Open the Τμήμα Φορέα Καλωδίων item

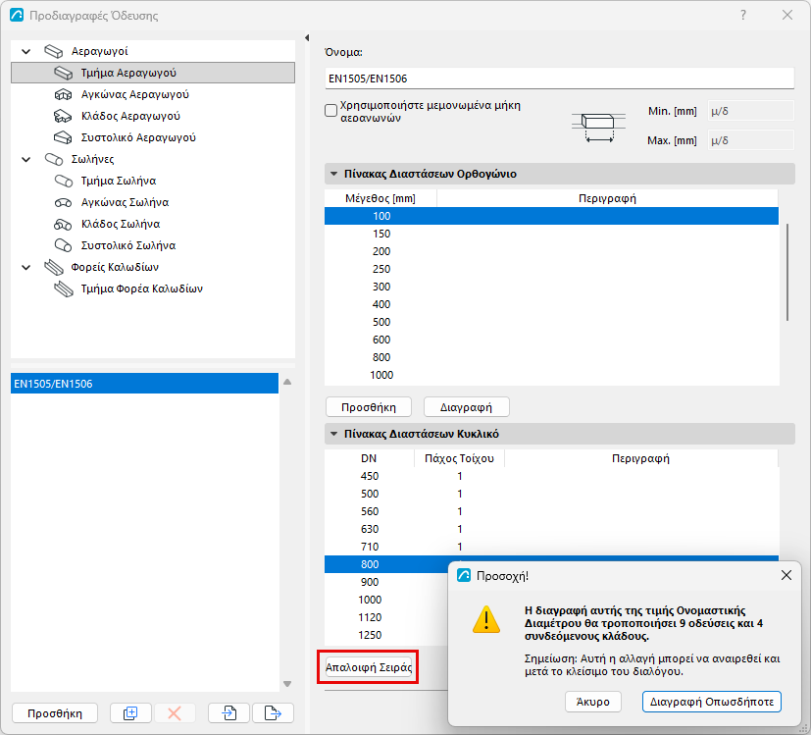(142, 289)
